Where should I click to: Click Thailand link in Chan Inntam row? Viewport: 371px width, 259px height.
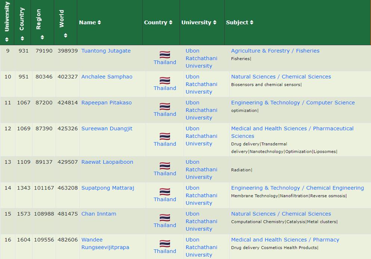point(165,225)
